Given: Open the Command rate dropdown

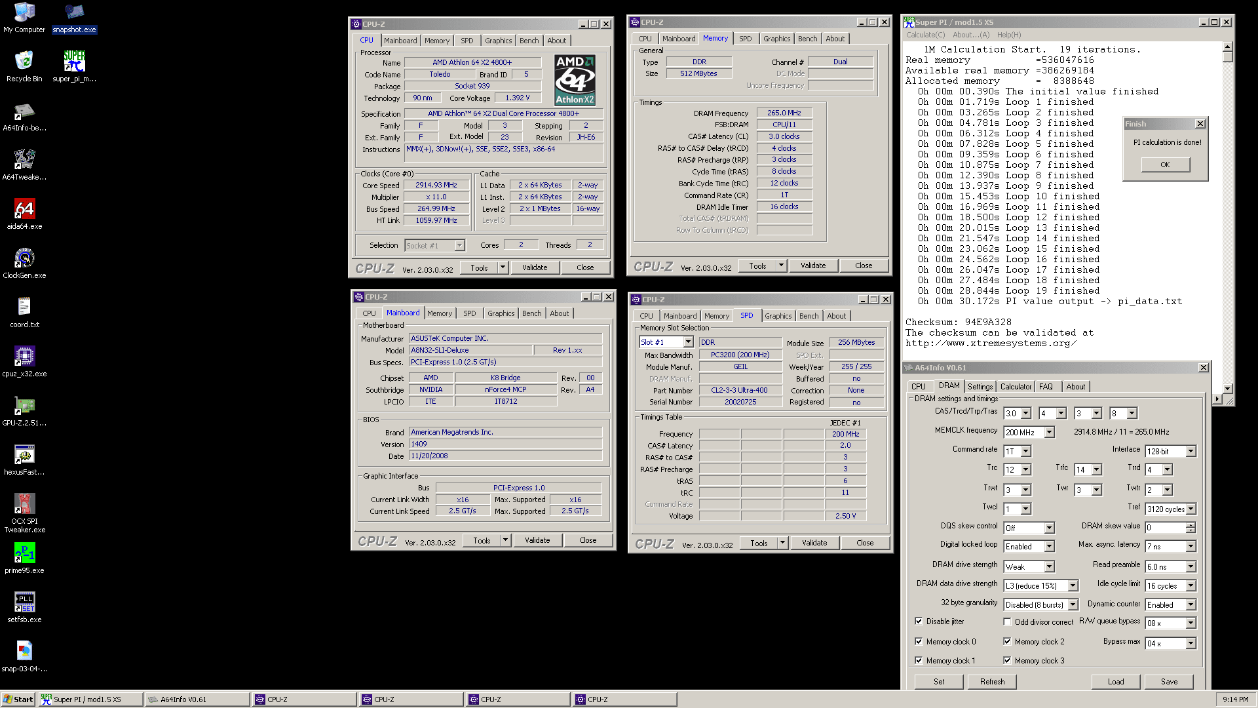Looking at the screenshot, I should [1025, 452].
